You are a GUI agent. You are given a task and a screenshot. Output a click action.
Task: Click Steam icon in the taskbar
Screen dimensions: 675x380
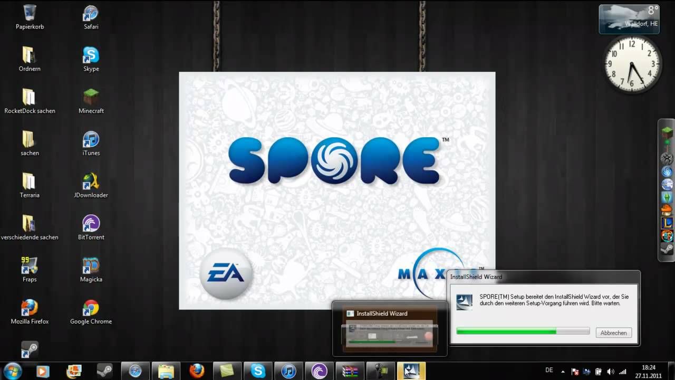[104, 371]
